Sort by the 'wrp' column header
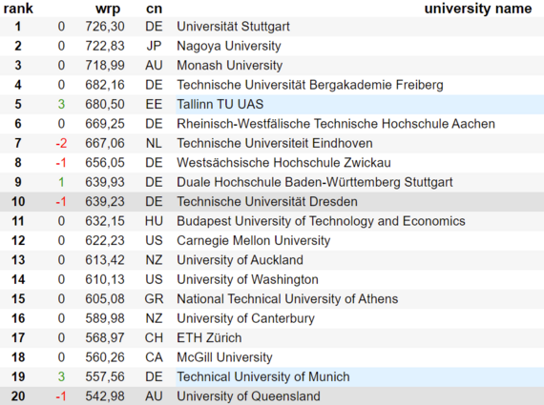The image size is (544, 405). point(108,9)
